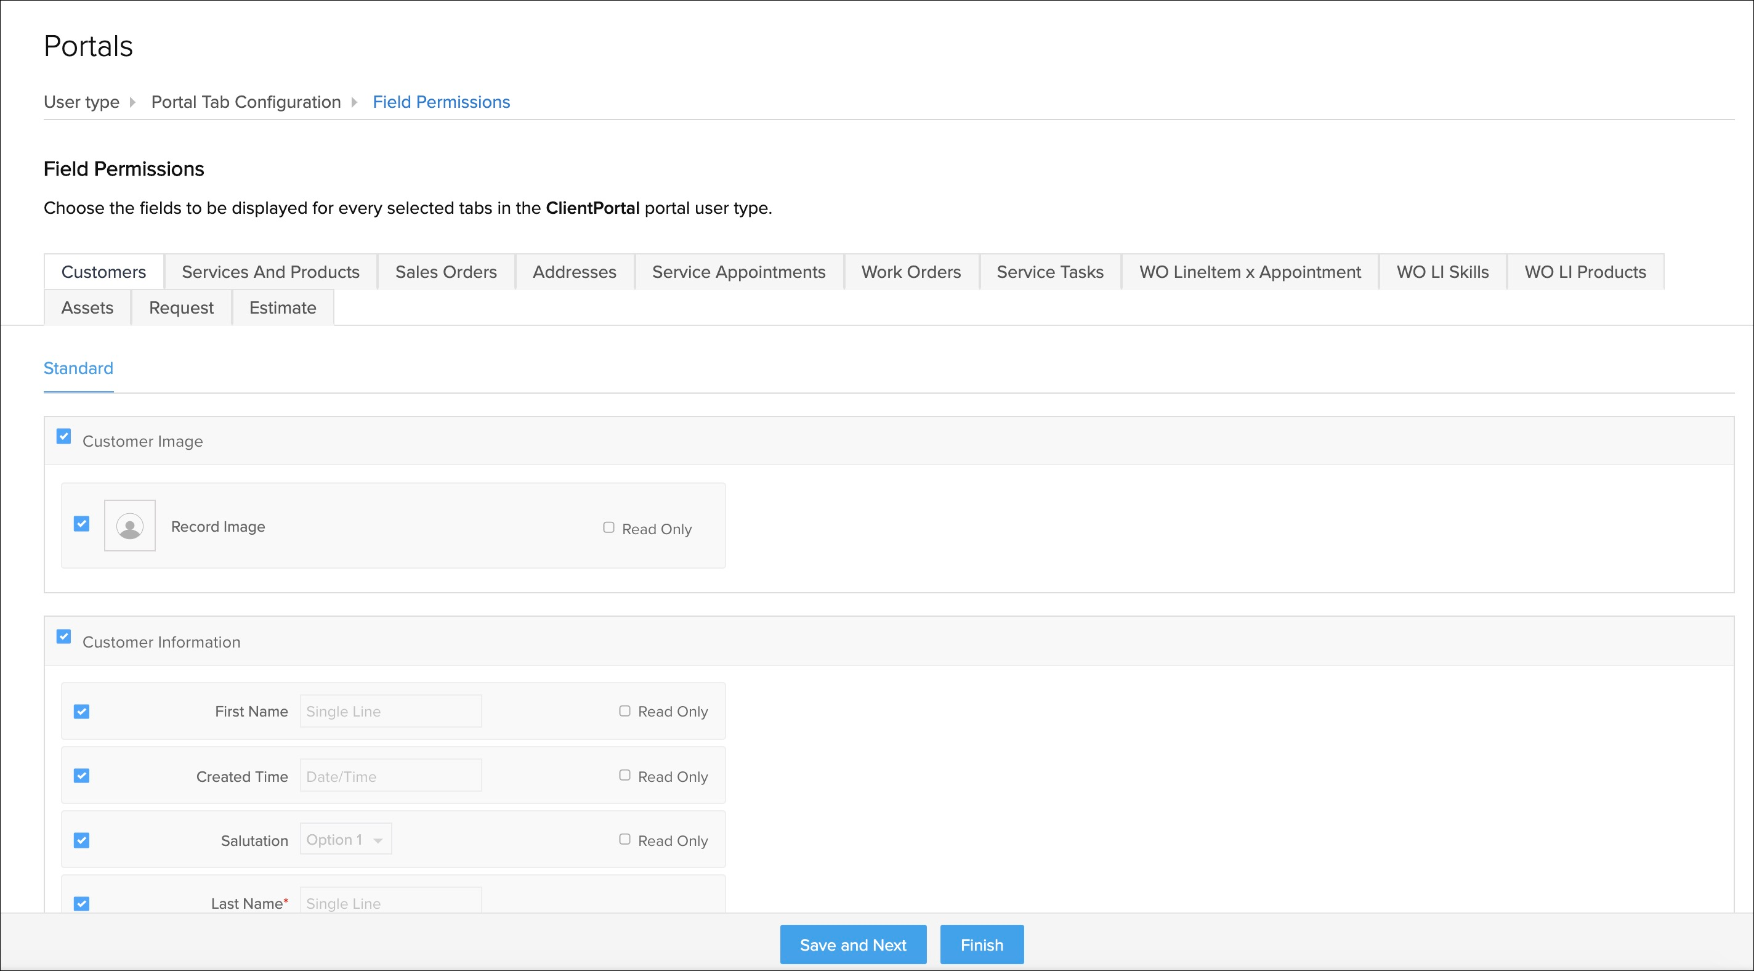Click breadcrumb arrow after Portal Tab Configuration

pos(354,102)
